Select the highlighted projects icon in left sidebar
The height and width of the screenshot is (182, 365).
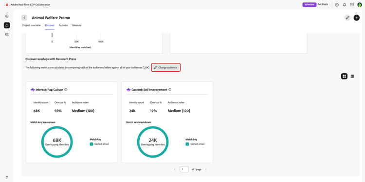(x=7, y=25)
